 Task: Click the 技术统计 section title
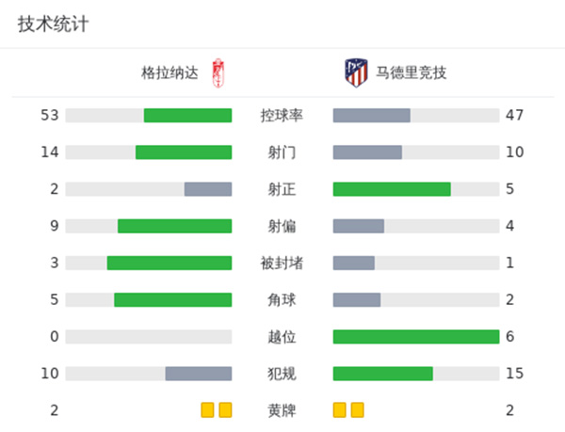coord(53,24)
